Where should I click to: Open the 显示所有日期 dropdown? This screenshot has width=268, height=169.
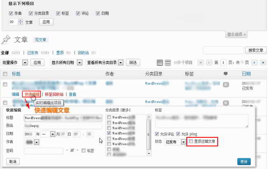point(66,63)
